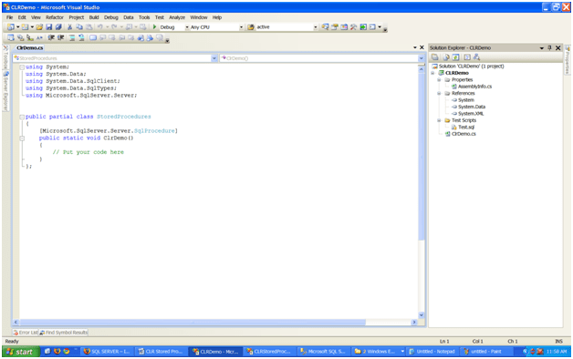Image resolution: width=573 pixels, height=359 pixels.
Task: Click the Save All toolbar icon
Action: pyautogui.click(x=58, y=27)
